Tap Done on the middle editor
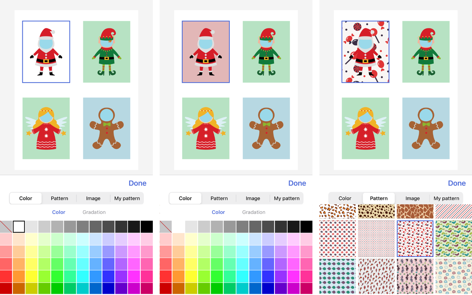 click(297, 183)
